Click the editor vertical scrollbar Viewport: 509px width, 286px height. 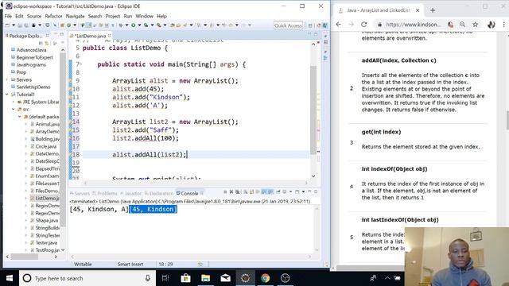click(313, 110)
